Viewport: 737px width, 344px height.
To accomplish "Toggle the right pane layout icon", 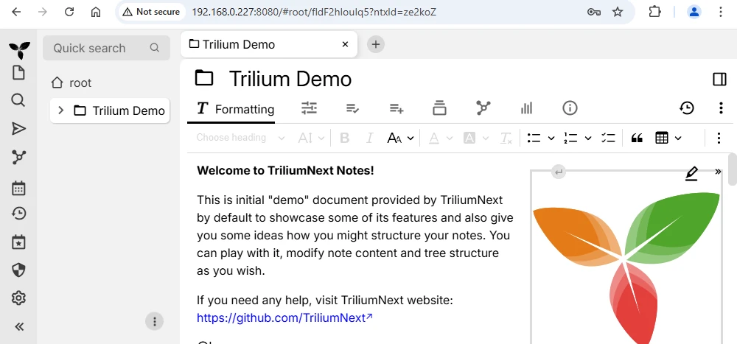I will click(719, 80).
